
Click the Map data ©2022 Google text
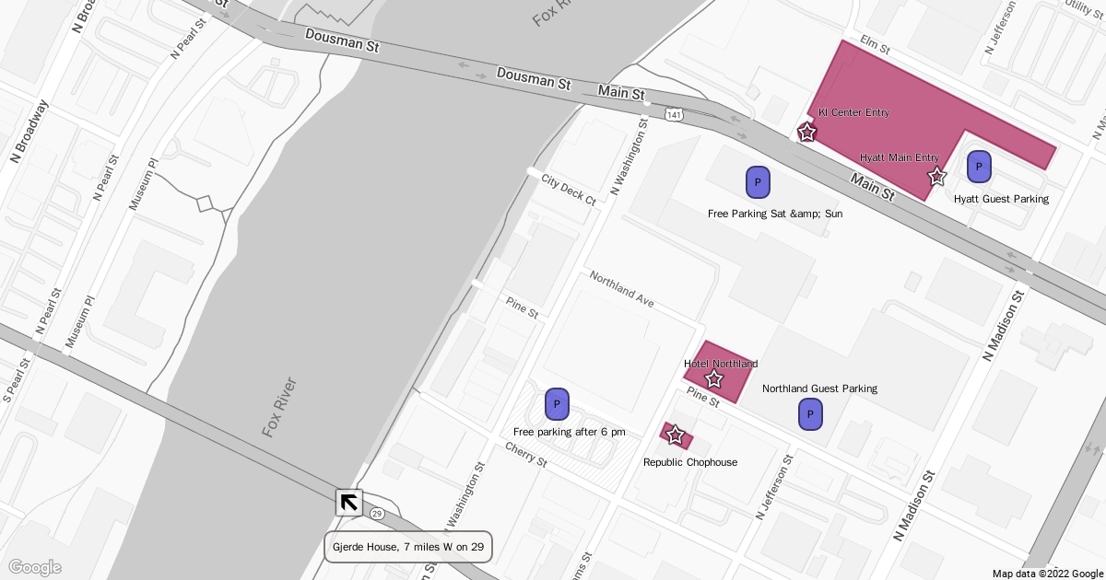(1045, 574)
